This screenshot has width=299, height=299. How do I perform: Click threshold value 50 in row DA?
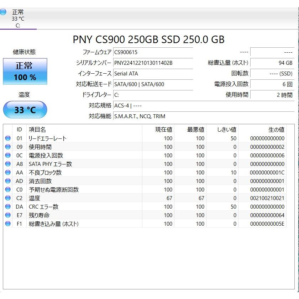pos(234,207)
